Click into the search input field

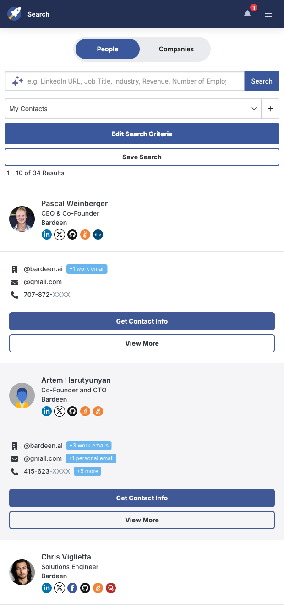[126, 81]
